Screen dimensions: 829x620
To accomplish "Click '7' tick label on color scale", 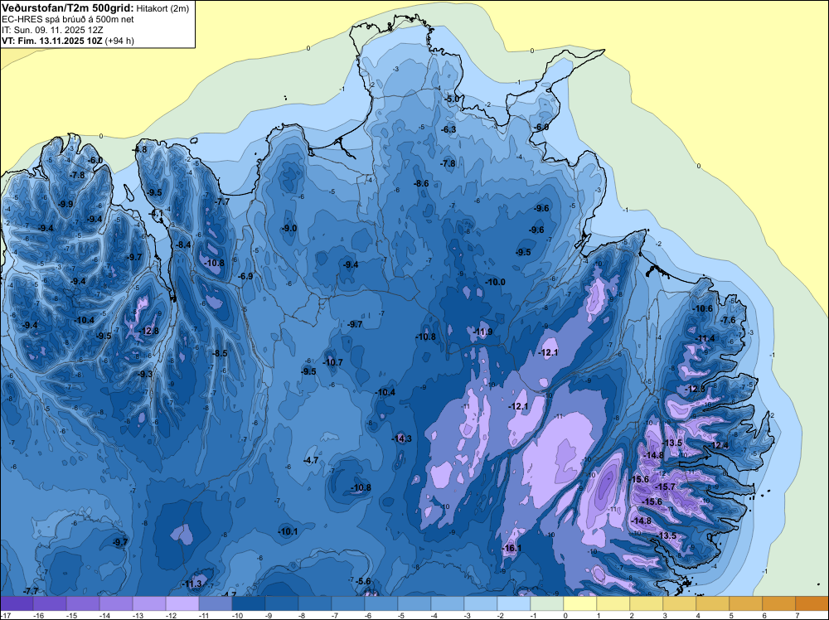I will coord(797,615).
